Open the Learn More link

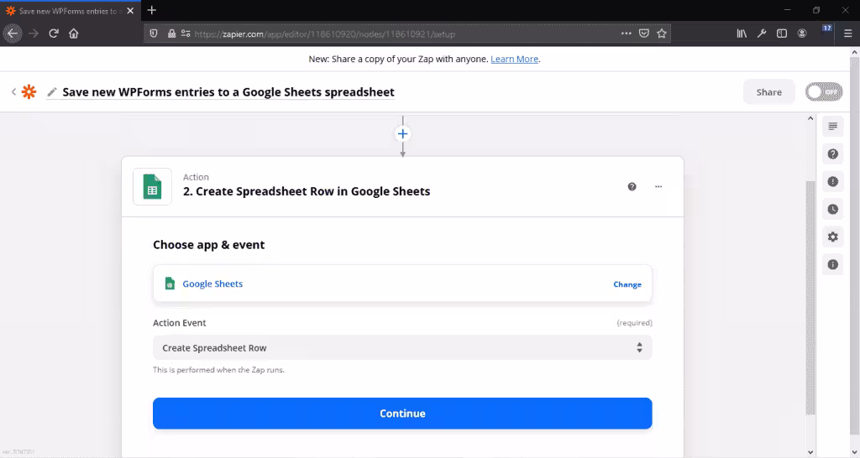[514, 59]
